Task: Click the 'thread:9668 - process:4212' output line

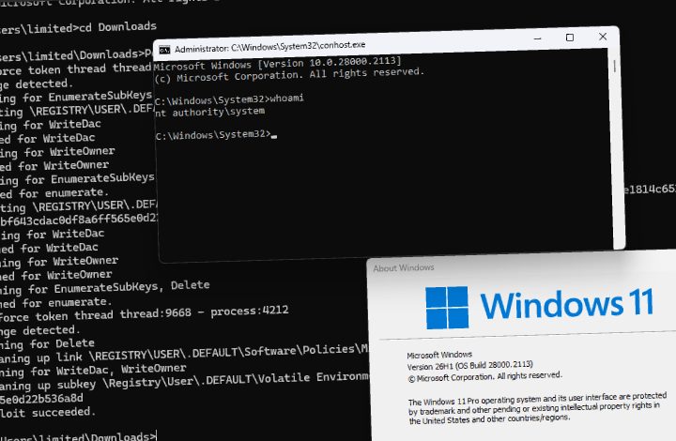Action: coord(205,312)
